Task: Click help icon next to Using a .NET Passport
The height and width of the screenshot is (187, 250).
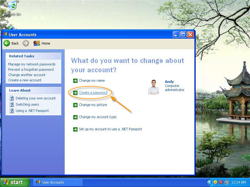Action: click(x=12, y=111)
